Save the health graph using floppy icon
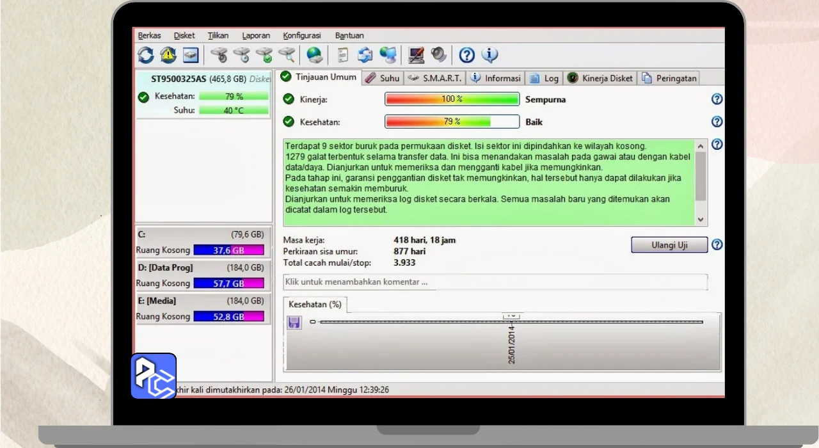Image resolution: width=819 pixels, height=448 pixels. tap(294, 323)
